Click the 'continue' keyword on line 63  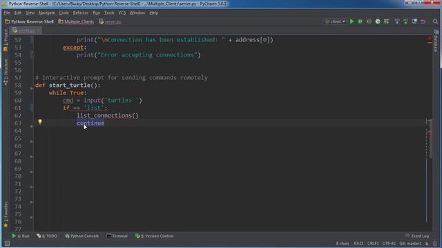(x=90, y=123)
